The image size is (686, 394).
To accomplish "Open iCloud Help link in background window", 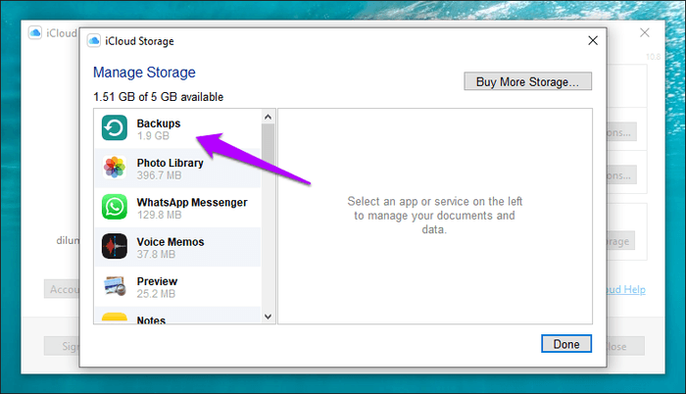I will [x=626, y=289].
